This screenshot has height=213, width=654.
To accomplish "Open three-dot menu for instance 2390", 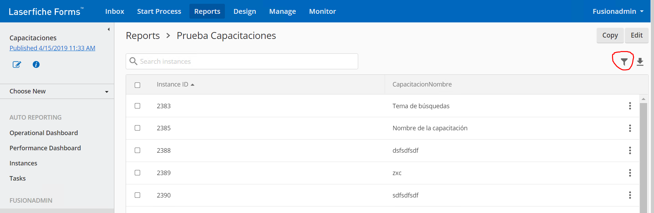I will coord(630,195).
